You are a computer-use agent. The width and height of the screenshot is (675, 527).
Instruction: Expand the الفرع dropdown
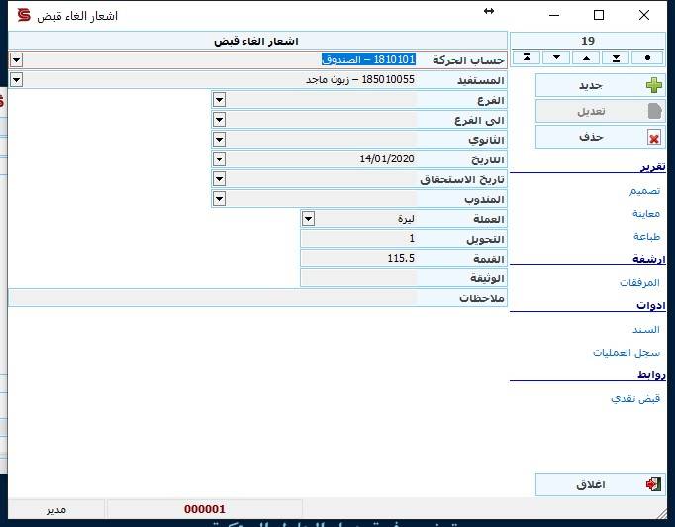(219, 100)
